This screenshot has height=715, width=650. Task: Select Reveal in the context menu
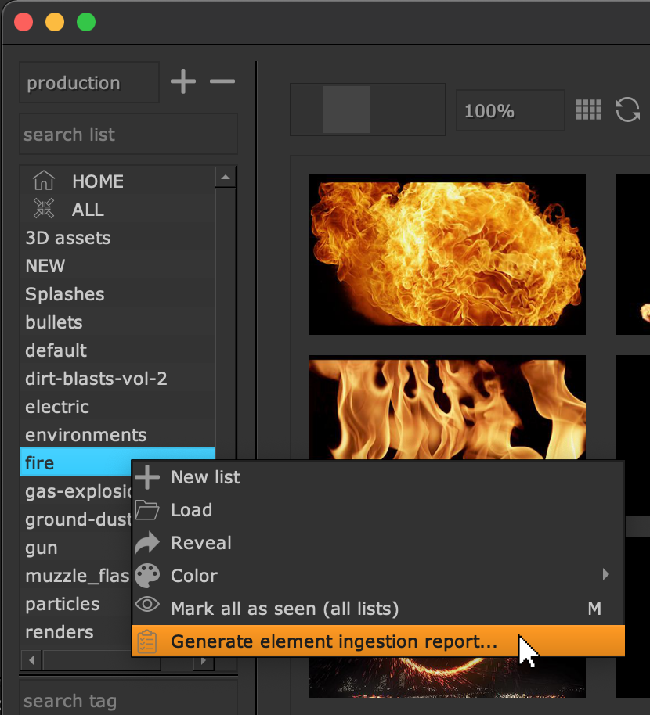[201, 543]
